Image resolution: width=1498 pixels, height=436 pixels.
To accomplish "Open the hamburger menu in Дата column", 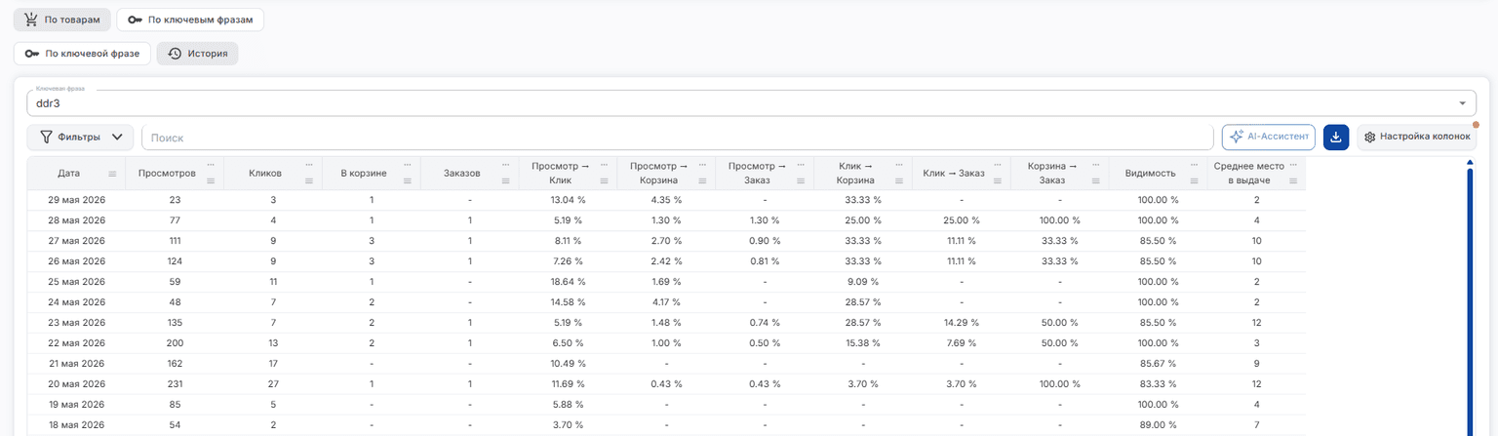I will click(112, 174).
